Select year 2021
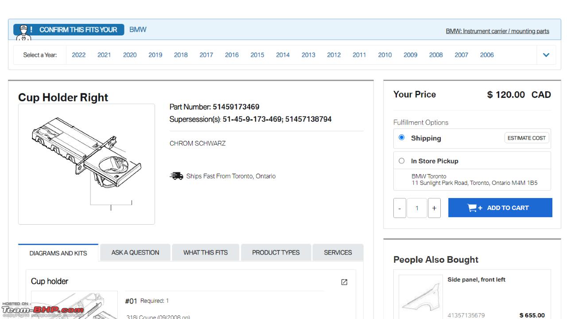The width and height of the screenshot is (567, 319). (x=104, y=55)
